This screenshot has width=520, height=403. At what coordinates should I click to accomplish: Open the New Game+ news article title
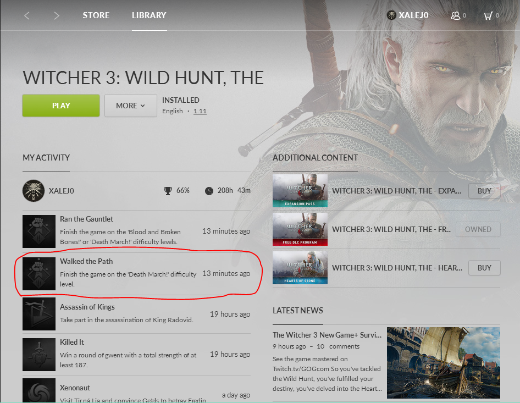click(327, 335)
